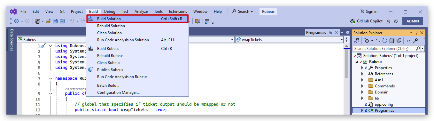Image resolution: width=434 pixels, height=121 pixels.
Task: Toggle Show All Files in Solution Explorer
Action: tap(399, 41)
